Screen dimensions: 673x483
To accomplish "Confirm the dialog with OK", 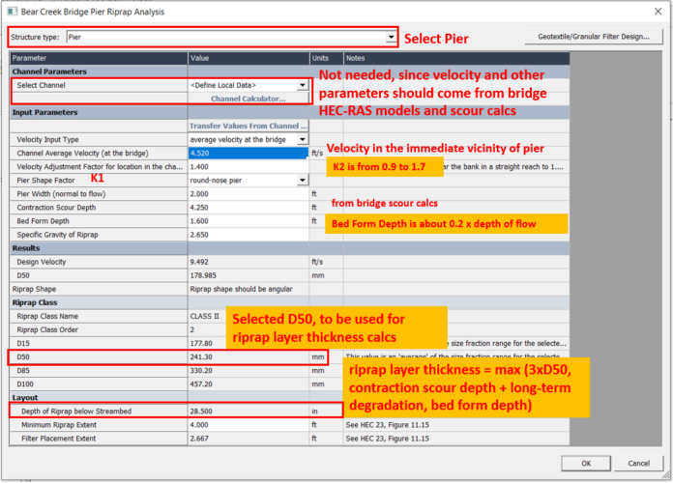I will [584, 463].
